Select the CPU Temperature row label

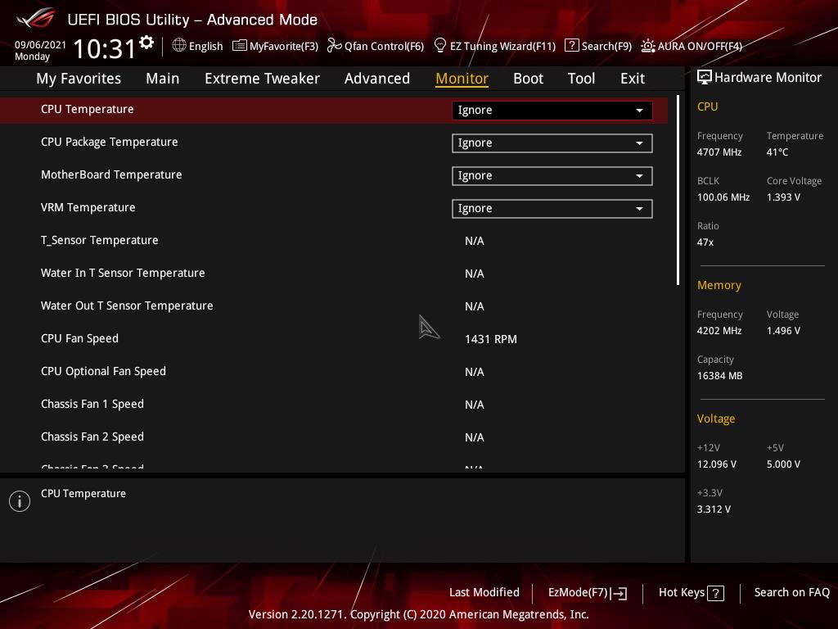pos(87,109)
